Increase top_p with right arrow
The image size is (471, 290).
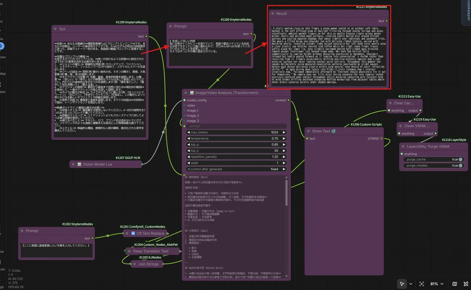click(x=284, y=145)
